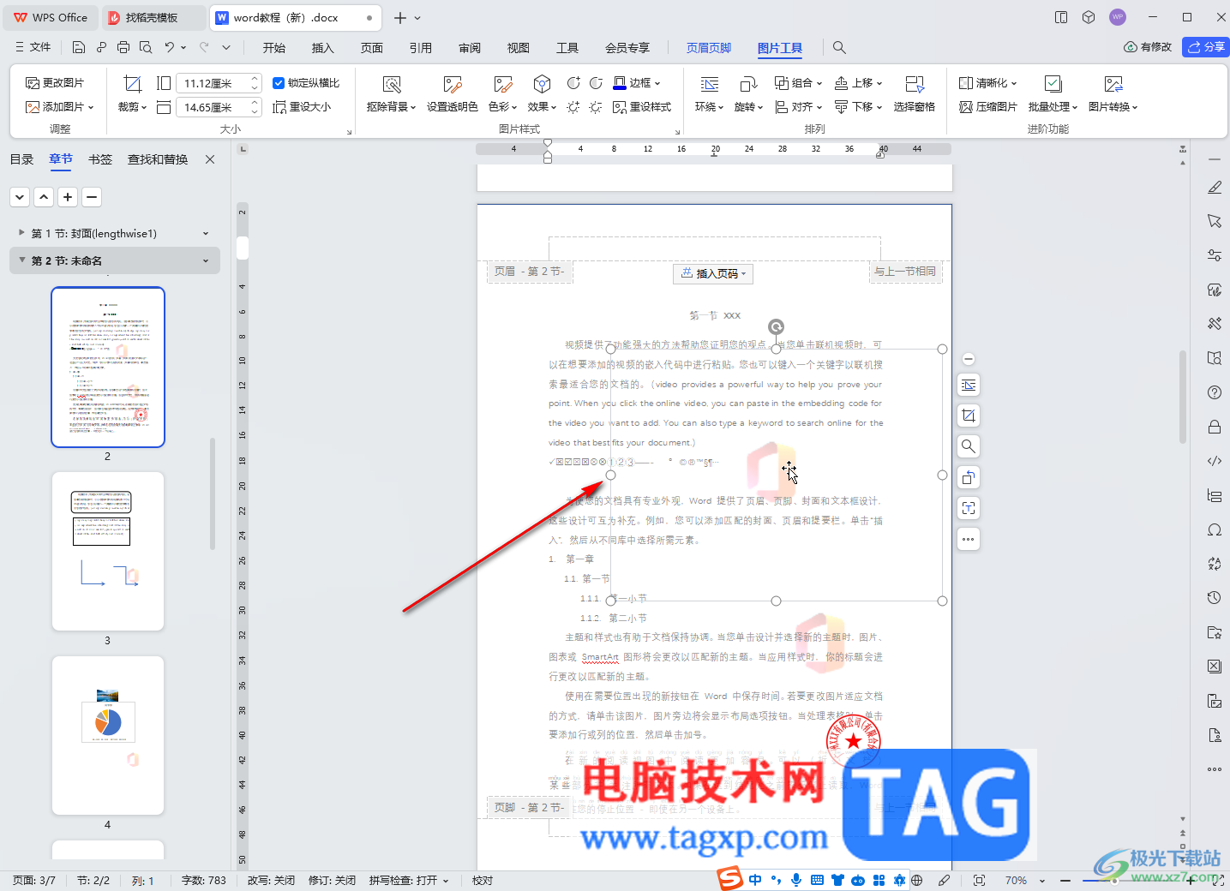Open the picture Effects (效果) dropdown
The height and width of the screenshot is (891, 1230).
coord(542,94)
